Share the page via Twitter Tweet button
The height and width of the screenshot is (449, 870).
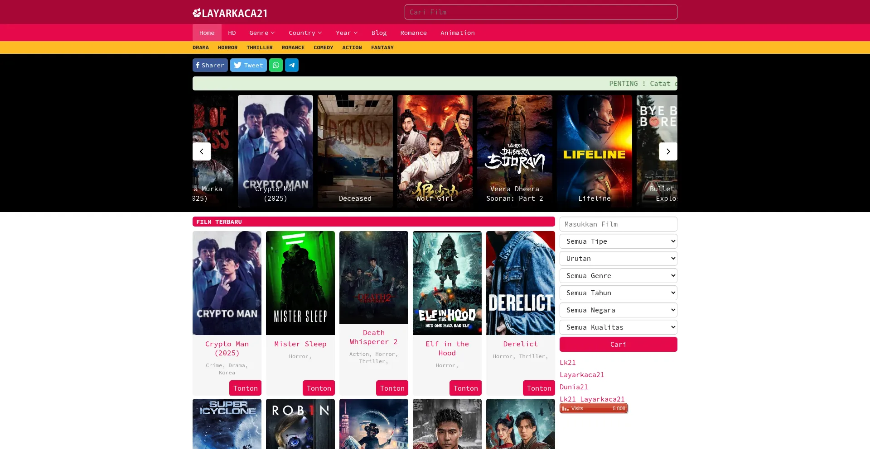pyautogui.click(x=248, y=65)
